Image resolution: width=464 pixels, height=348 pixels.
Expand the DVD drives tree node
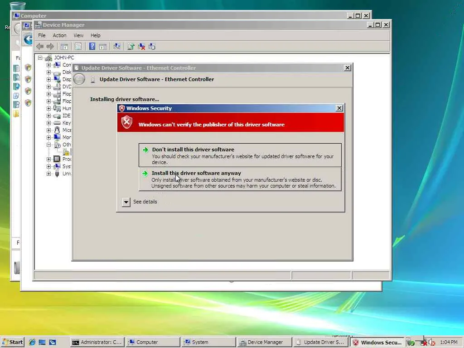point(48,87)
